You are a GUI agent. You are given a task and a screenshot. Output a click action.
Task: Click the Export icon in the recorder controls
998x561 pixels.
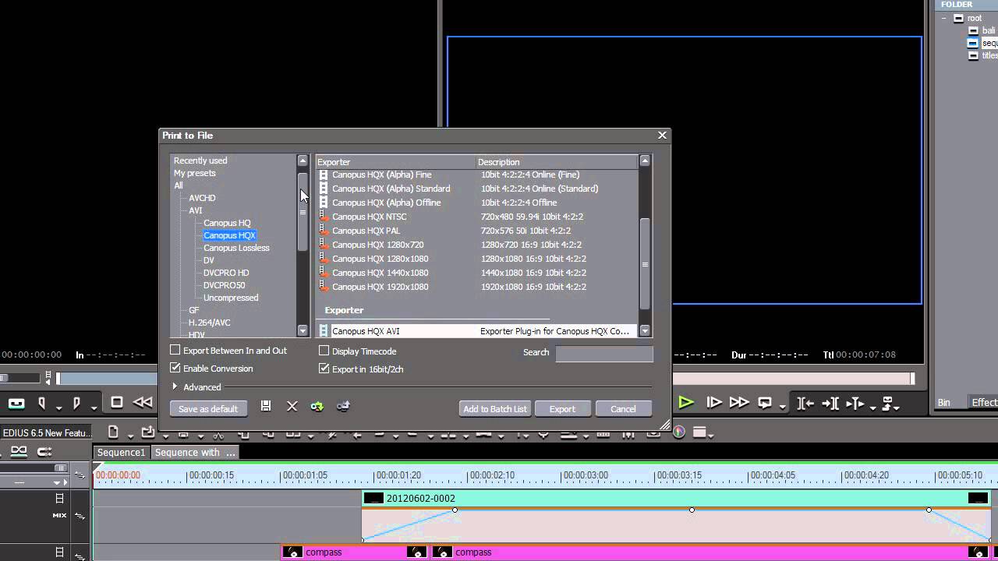point(889,404)
